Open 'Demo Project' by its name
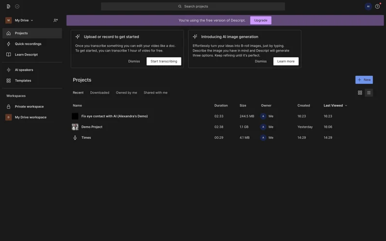386x241 pixels. coord(92,127)
